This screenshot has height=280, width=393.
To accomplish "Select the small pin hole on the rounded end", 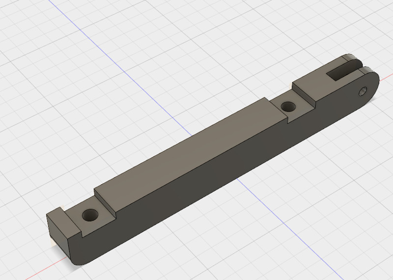I will coord(363,91).
